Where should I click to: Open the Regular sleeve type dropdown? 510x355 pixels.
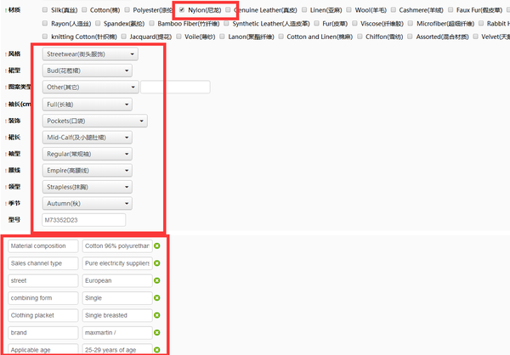(88, 154)
